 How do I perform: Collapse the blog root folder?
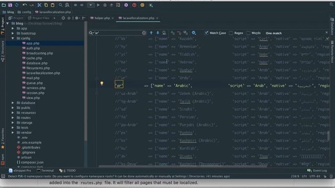point(8,23)
